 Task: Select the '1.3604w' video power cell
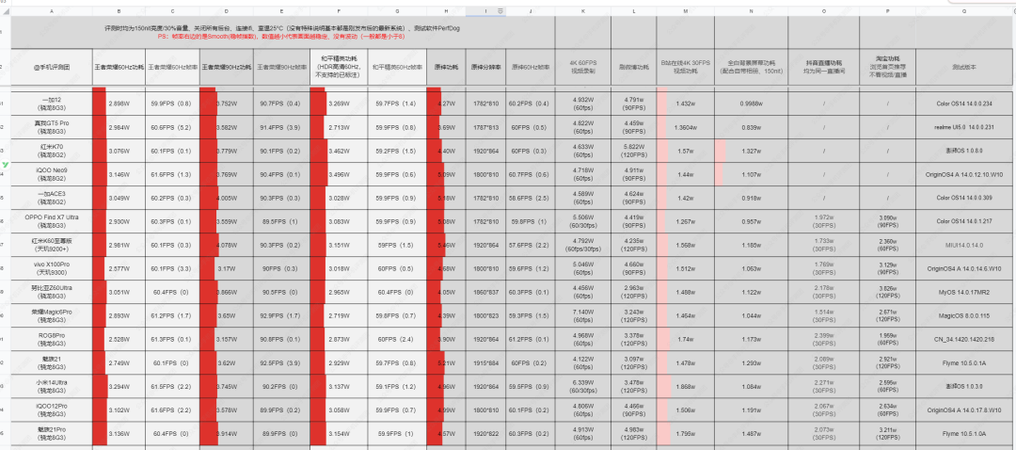[686, 127]
